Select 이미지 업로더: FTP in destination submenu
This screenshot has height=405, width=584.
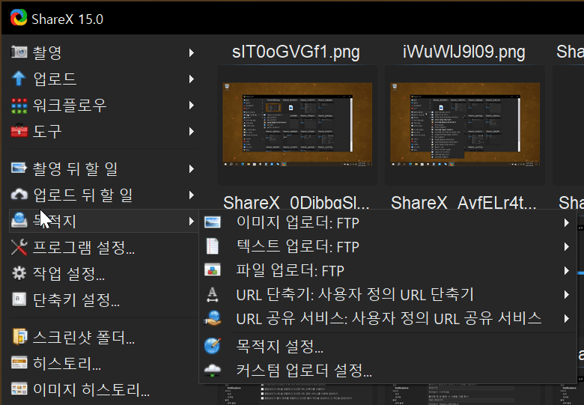pyautogui.click(x=388, y=222)
